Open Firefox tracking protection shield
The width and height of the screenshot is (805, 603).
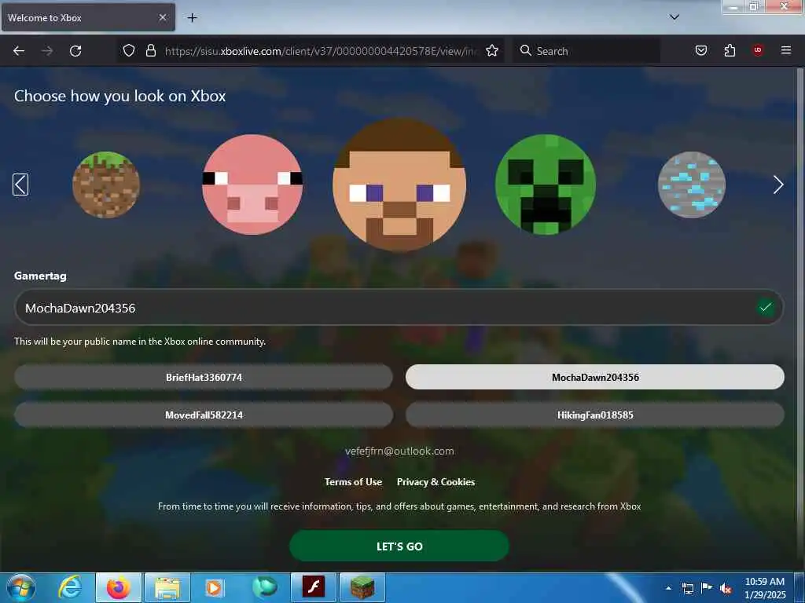(129, 50)
